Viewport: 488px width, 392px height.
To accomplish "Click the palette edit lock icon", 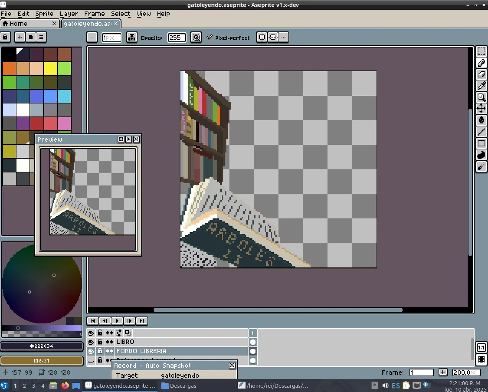I will click(5, 37).
